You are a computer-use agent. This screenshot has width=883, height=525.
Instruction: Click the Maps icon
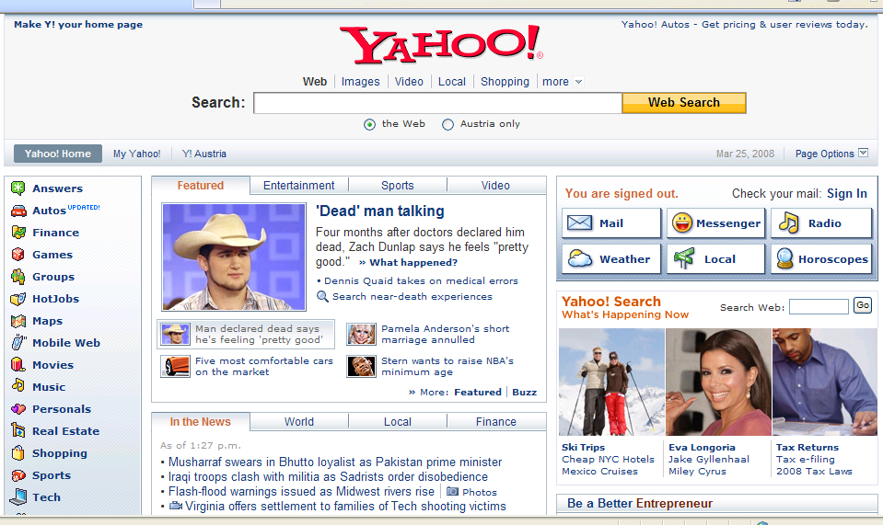coord(18,321)
